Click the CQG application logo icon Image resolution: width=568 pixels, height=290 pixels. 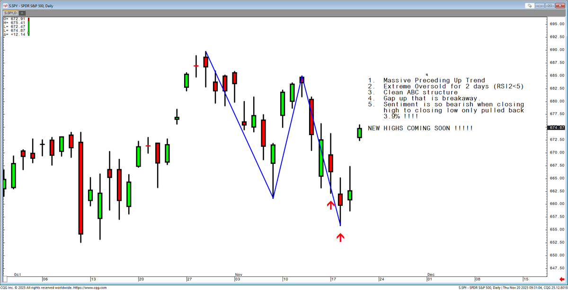(5, 6)
